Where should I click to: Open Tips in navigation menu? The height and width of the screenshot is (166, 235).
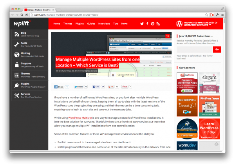116,23
